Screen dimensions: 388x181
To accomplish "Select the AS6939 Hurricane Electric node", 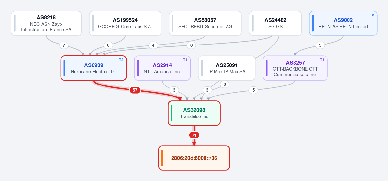I will [94, 68].
